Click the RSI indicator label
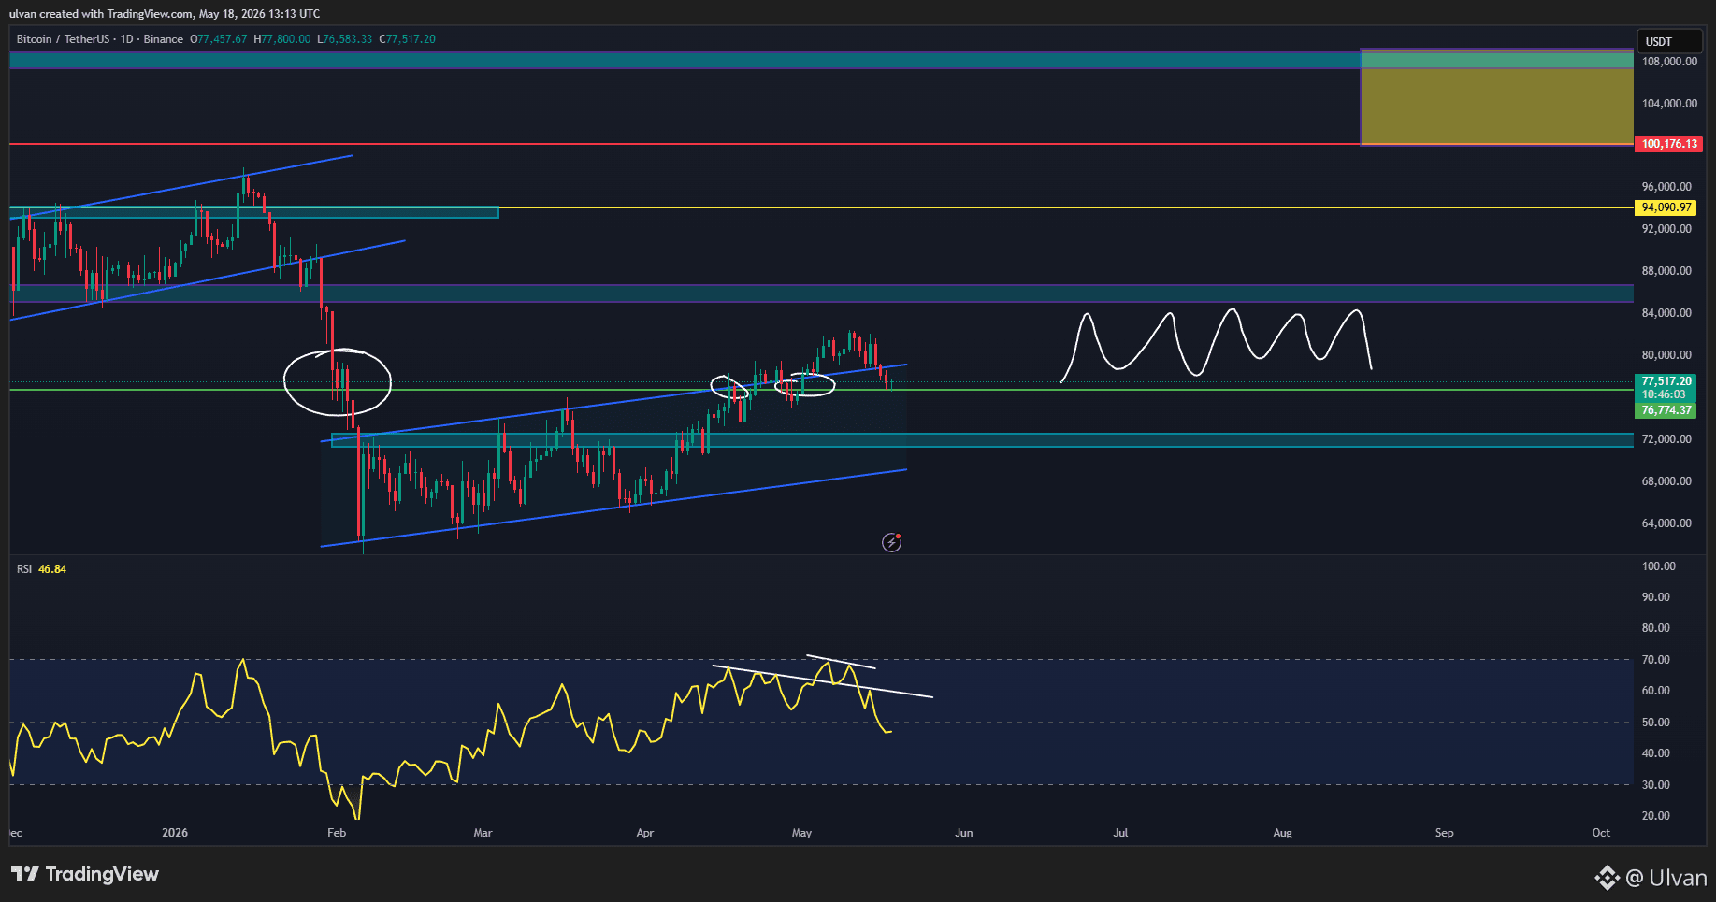The height and width of the screenshot is (902, 1716). [24, 569]
